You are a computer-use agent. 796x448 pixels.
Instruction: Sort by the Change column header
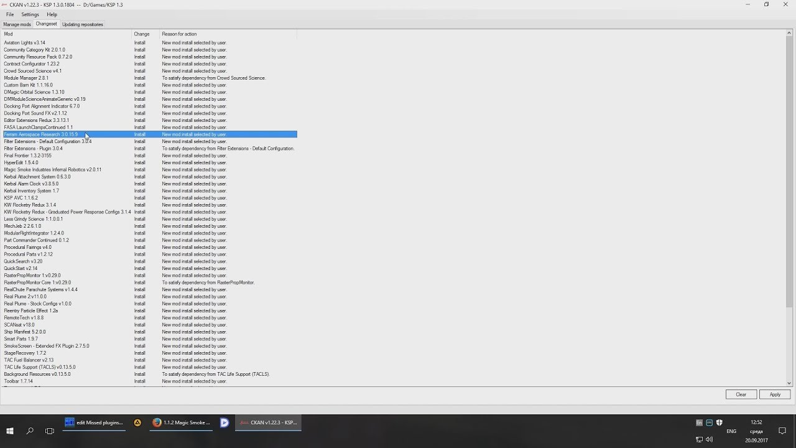coord(146,34)
